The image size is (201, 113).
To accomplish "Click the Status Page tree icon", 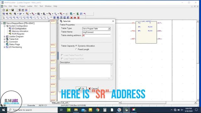I will pos(7,44).
